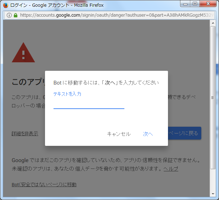Click the Google ではまだ warning paragraph text
219x200 pixels.
pyautogui.click(x=106, y=165)
